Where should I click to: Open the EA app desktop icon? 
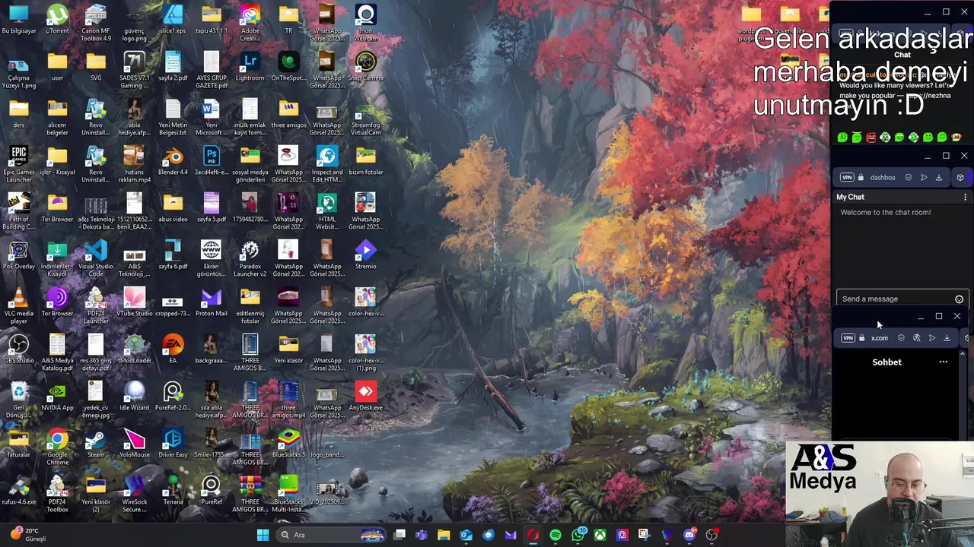(173, 349)
